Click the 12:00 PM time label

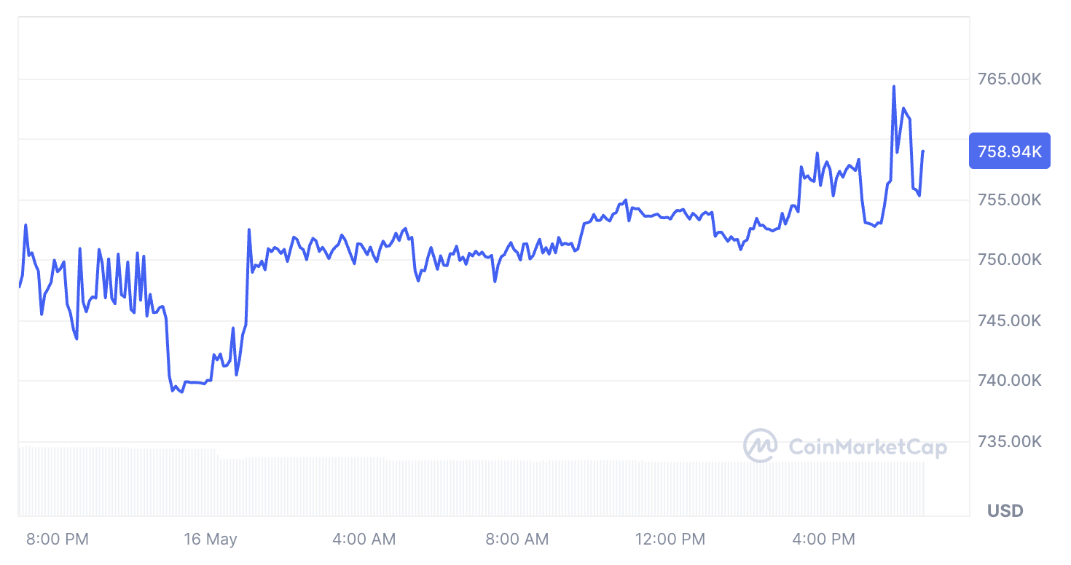(670, 540)
